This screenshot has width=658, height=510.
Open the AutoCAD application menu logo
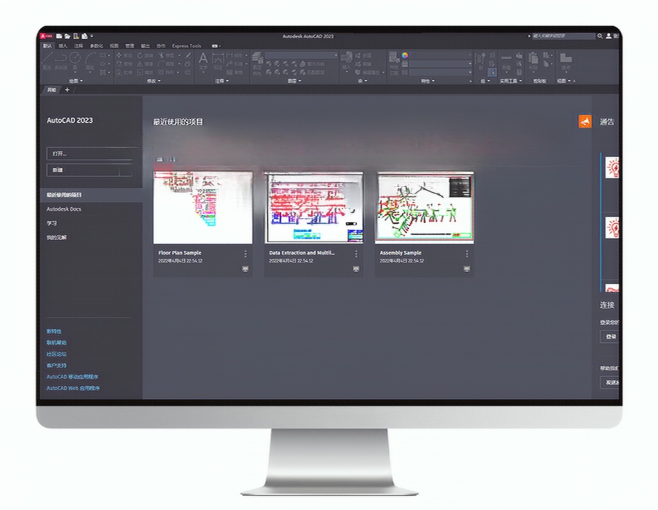(46, 36)
